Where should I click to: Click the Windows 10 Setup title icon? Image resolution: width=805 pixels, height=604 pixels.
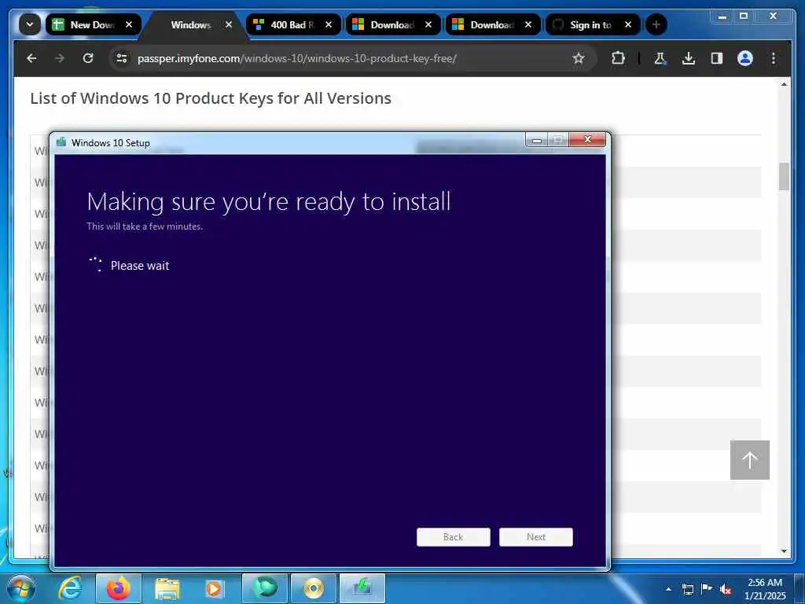[61, 142]
